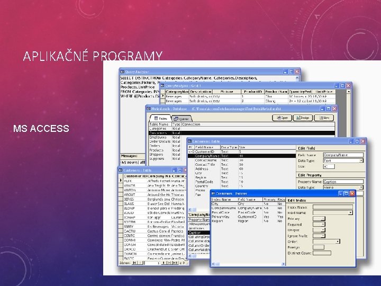The height and width of the screenshot is (286, 381).
Task: Open the Edit Field Data Type dropdown
Action: (x=361, y=161)
